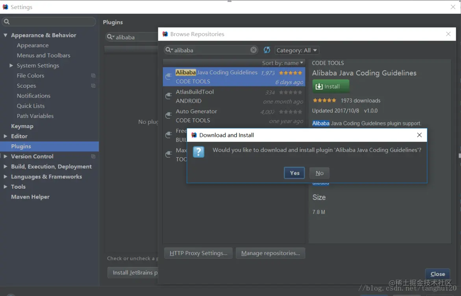Expand the Editor settings node
This screenshot has height=296, width=461.
[x=5, y=136]
